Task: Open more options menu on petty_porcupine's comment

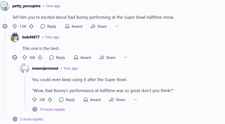Action: pos(117,26)
